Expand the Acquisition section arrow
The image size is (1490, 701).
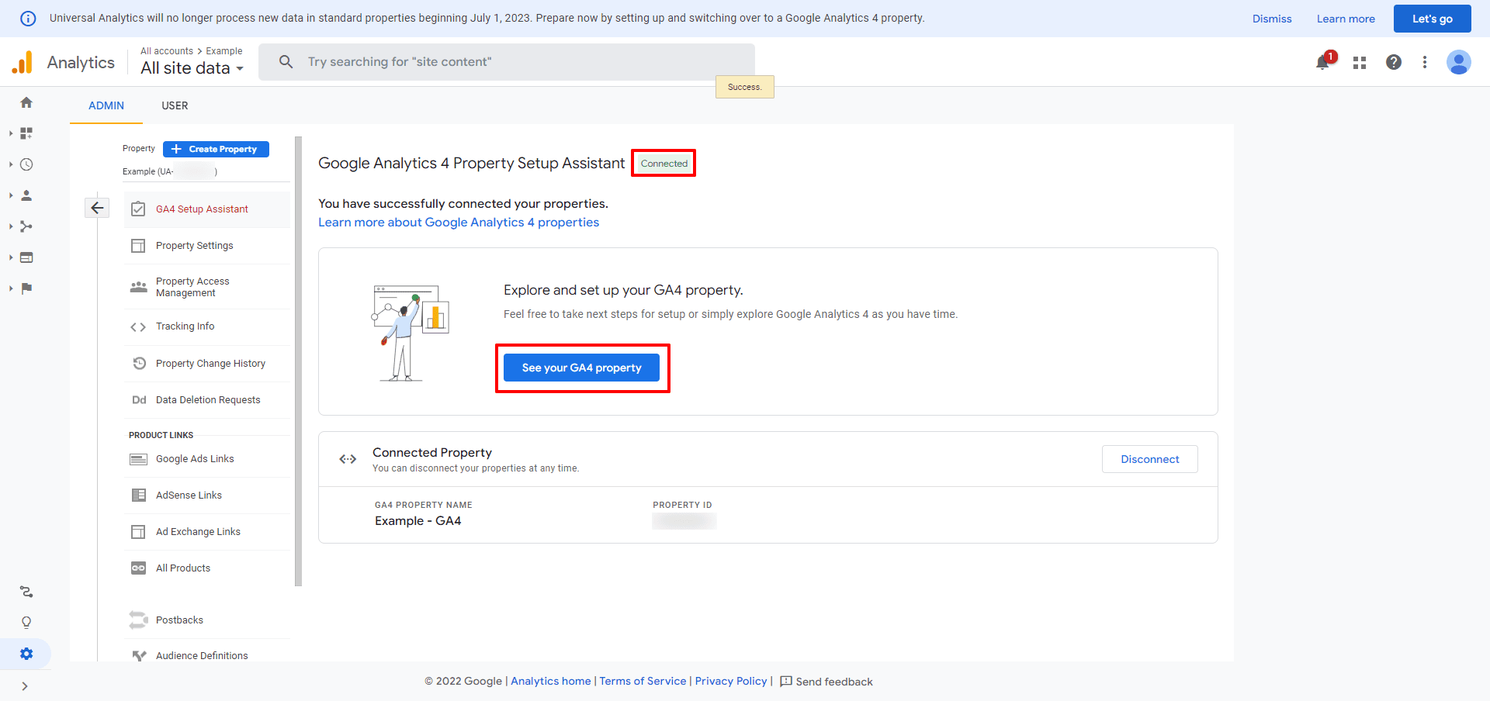pyautogui.click(x=11, y=226)
